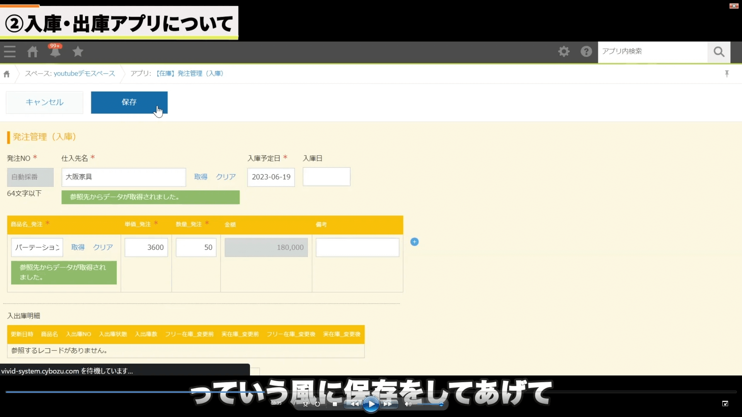Screen dimensions: 742x417
Task: Click クリア link in the product row
Action: point(103,247)
